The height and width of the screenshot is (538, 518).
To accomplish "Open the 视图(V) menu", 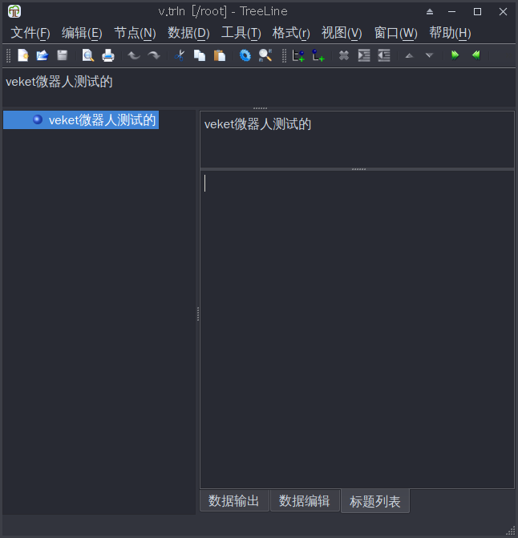I will (342, 33).
